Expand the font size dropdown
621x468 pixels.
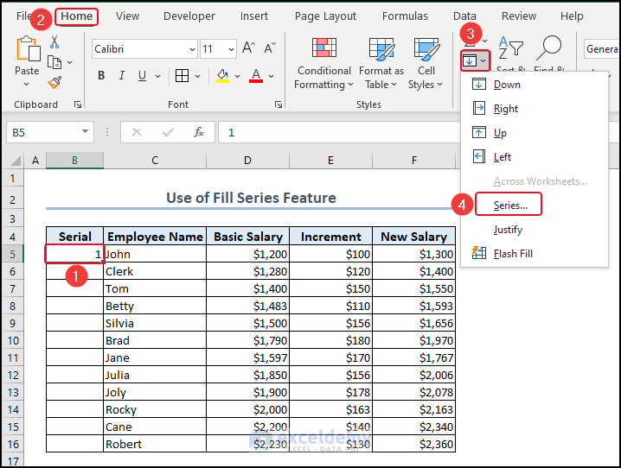pyautogui.click(x=230, y=49)
